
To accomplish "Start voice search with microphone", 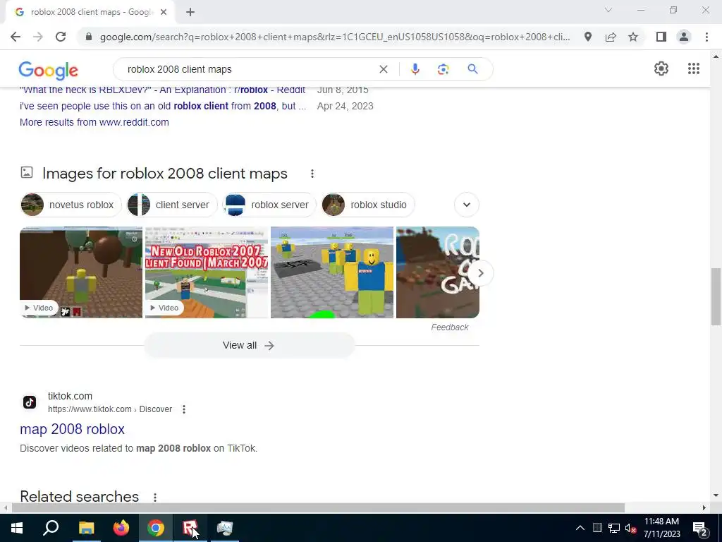I will [x=415, y=69].
